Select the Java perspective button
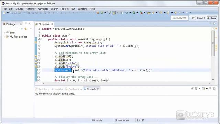Viewport: 220px width, 124px height. [212, 18]
